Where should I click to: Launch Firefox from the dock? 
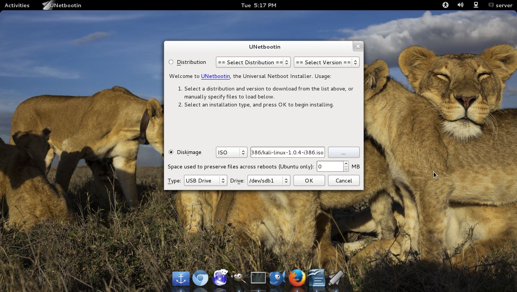pos(297,278)
